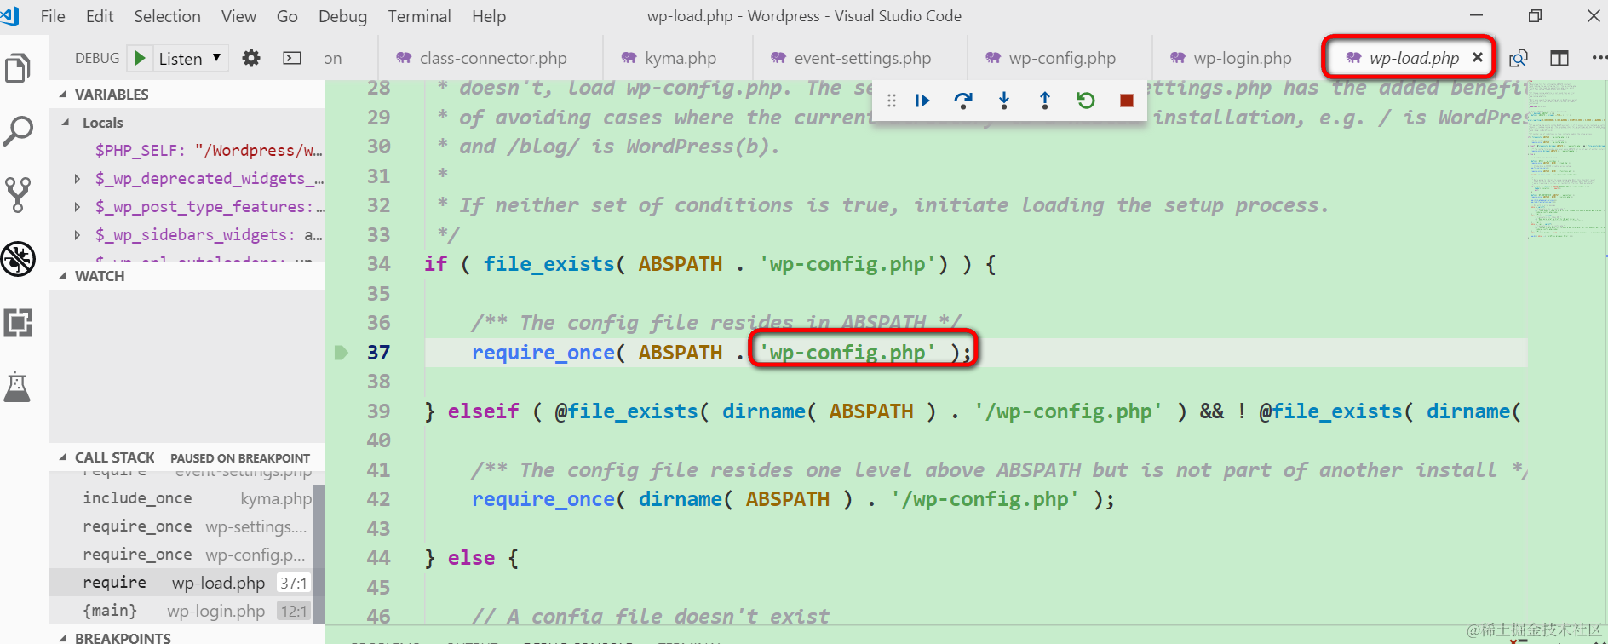Start debugging with green play button
The width and height of the screenshot is (1608, 644).
tap(140, 58)
